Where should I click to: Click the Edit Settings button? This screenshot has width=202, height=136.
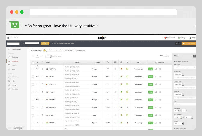click(x=69, y=51)
